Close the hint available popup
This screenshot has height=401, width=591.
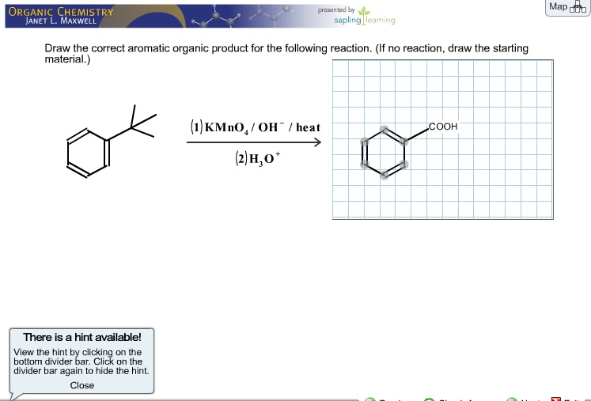(81, 385)
